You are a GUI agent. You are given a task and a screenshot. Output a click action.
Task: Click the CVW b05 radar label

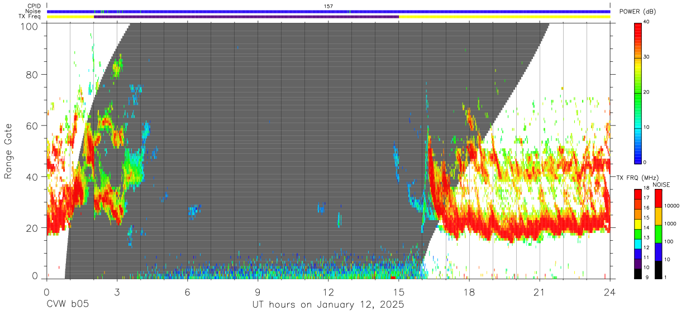point(68,305)
